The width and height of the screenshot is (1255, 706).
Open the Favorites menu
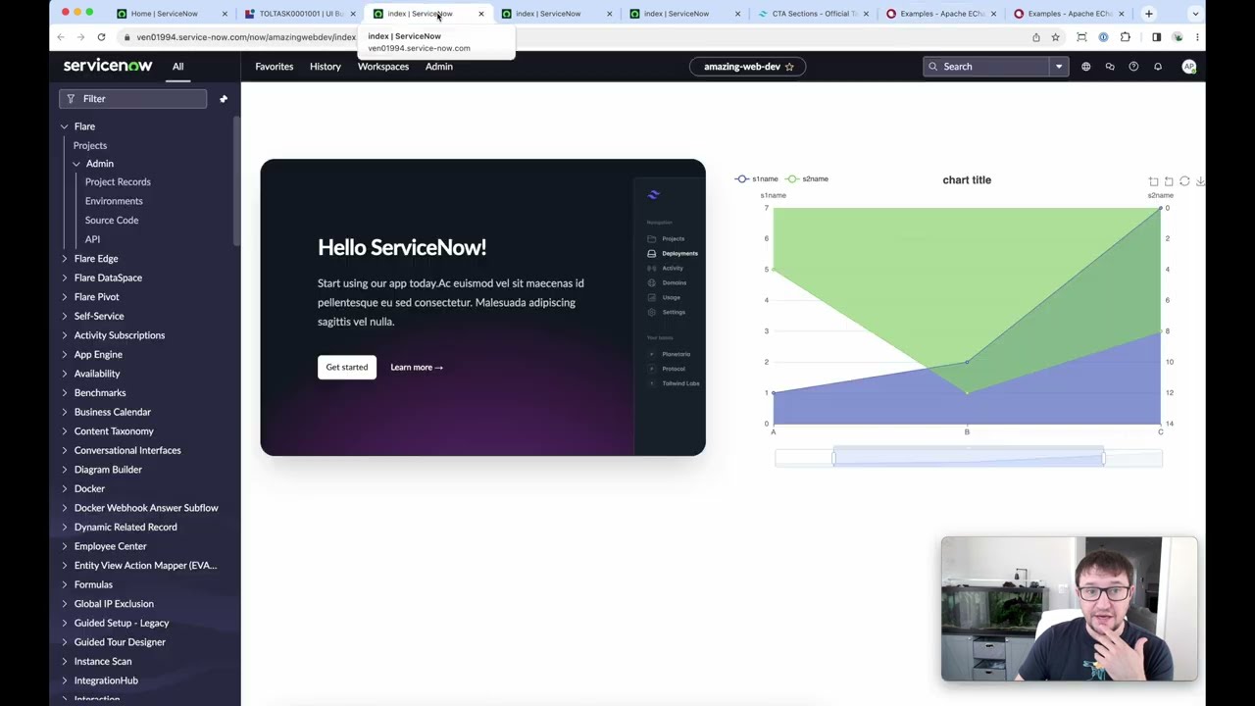pos(275,67)
